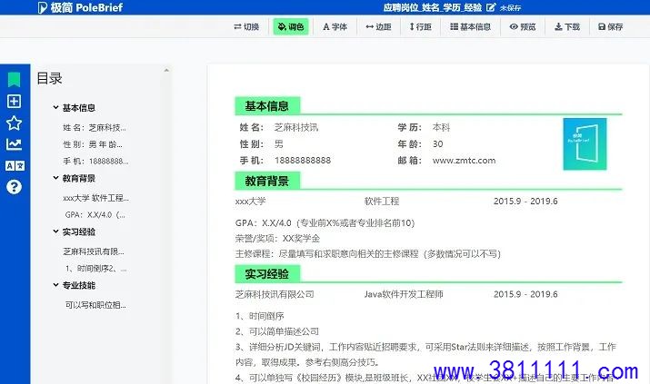
Task: Collapse the 实习经验 tree chevron
Action: [x=55, y=231]
